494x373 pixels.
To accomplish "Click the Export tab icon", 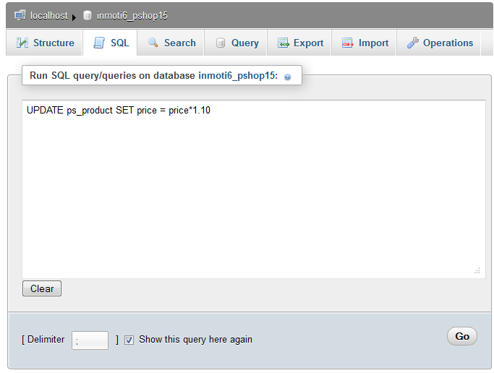I will [x=284, y=43].
